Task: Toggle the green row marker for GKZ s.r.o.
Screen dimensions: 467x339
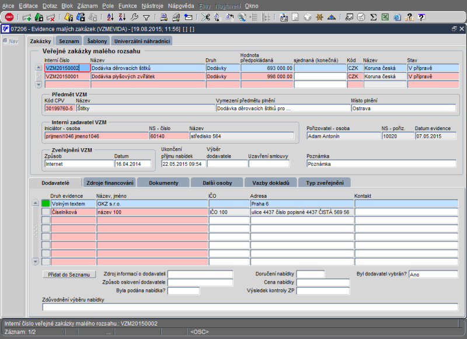Action: 46,204
